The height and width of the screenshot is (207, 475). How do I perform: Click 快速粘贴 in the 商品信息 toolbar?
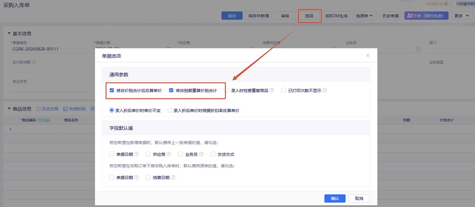[74, 109]
